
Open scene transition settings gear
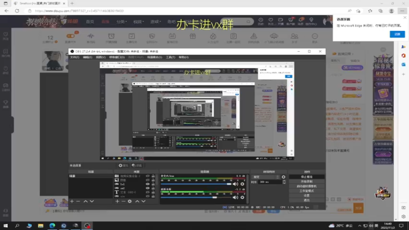pyautogui.click(x=284, y=177)
